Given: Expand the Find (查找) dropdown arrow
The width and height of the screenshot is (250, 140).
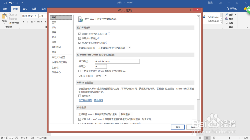Looking at the screenshot, I should (236, 15).
